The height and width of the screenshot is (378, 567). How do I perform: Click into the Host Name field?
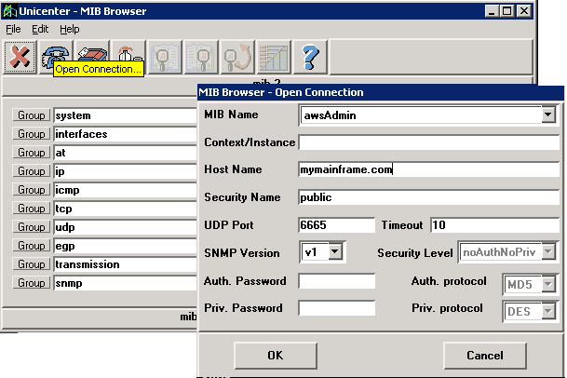[428, 169]
